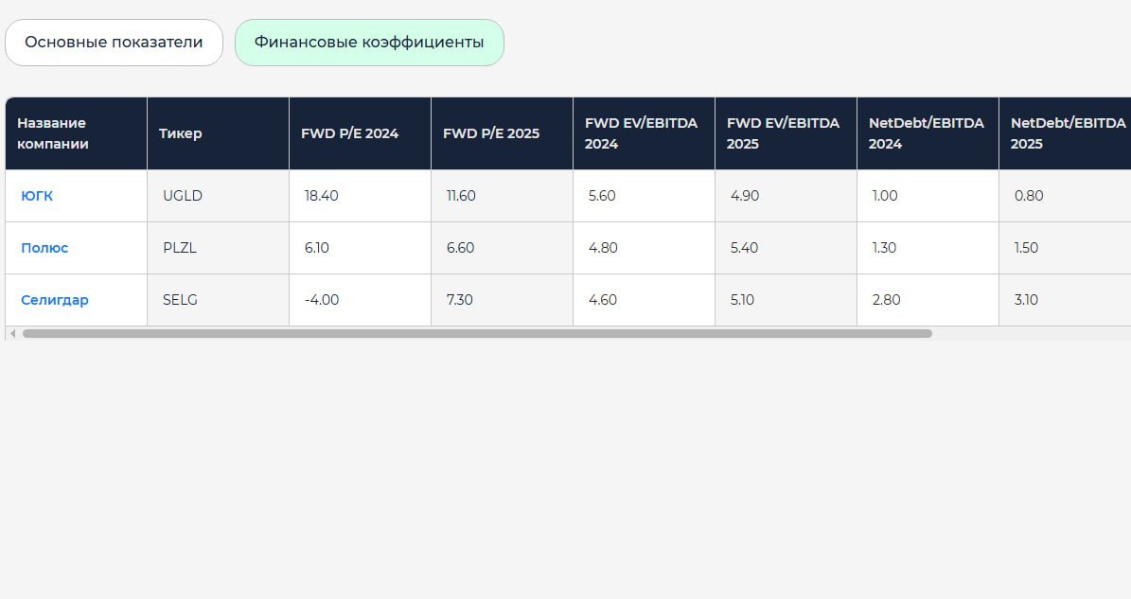Click the 4.80 value in Полюс row
This screenshot has width=1131, height=599.
603,248
